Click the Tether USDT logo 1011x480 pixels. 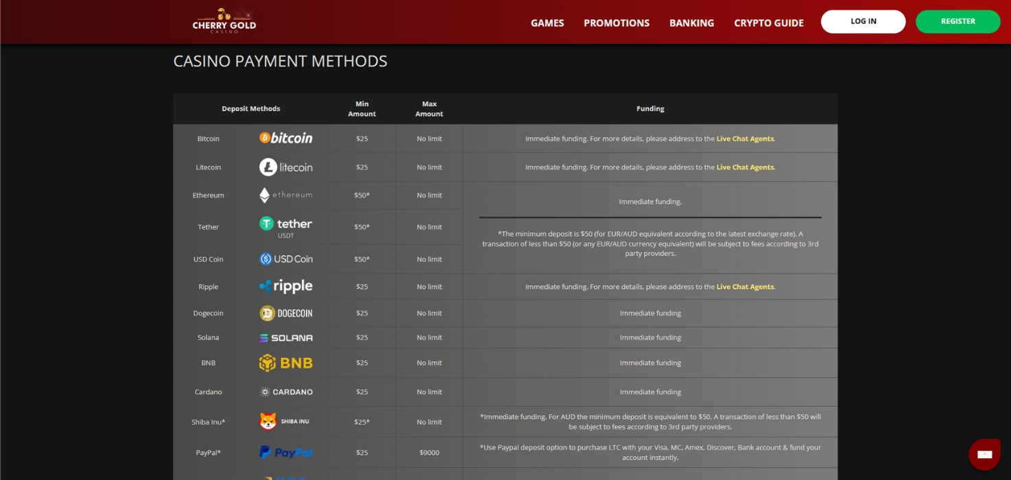[x=286, y=227]
